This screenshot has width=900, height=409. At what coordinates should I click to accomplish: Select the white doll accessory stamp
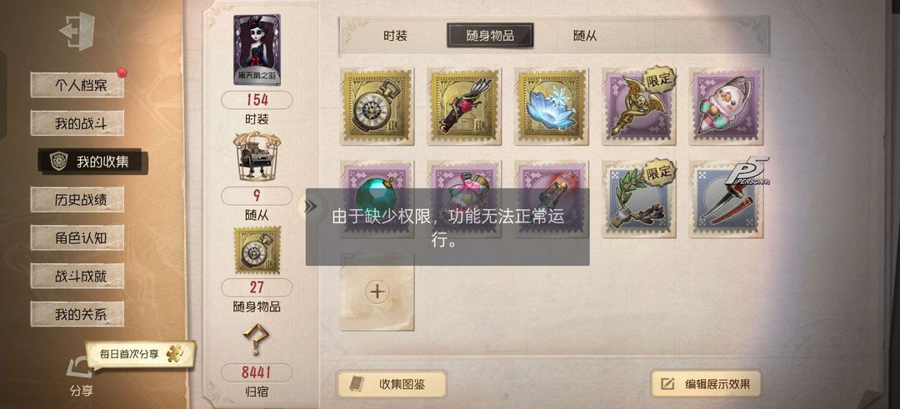pyautogui.click(x=726, y=107)
